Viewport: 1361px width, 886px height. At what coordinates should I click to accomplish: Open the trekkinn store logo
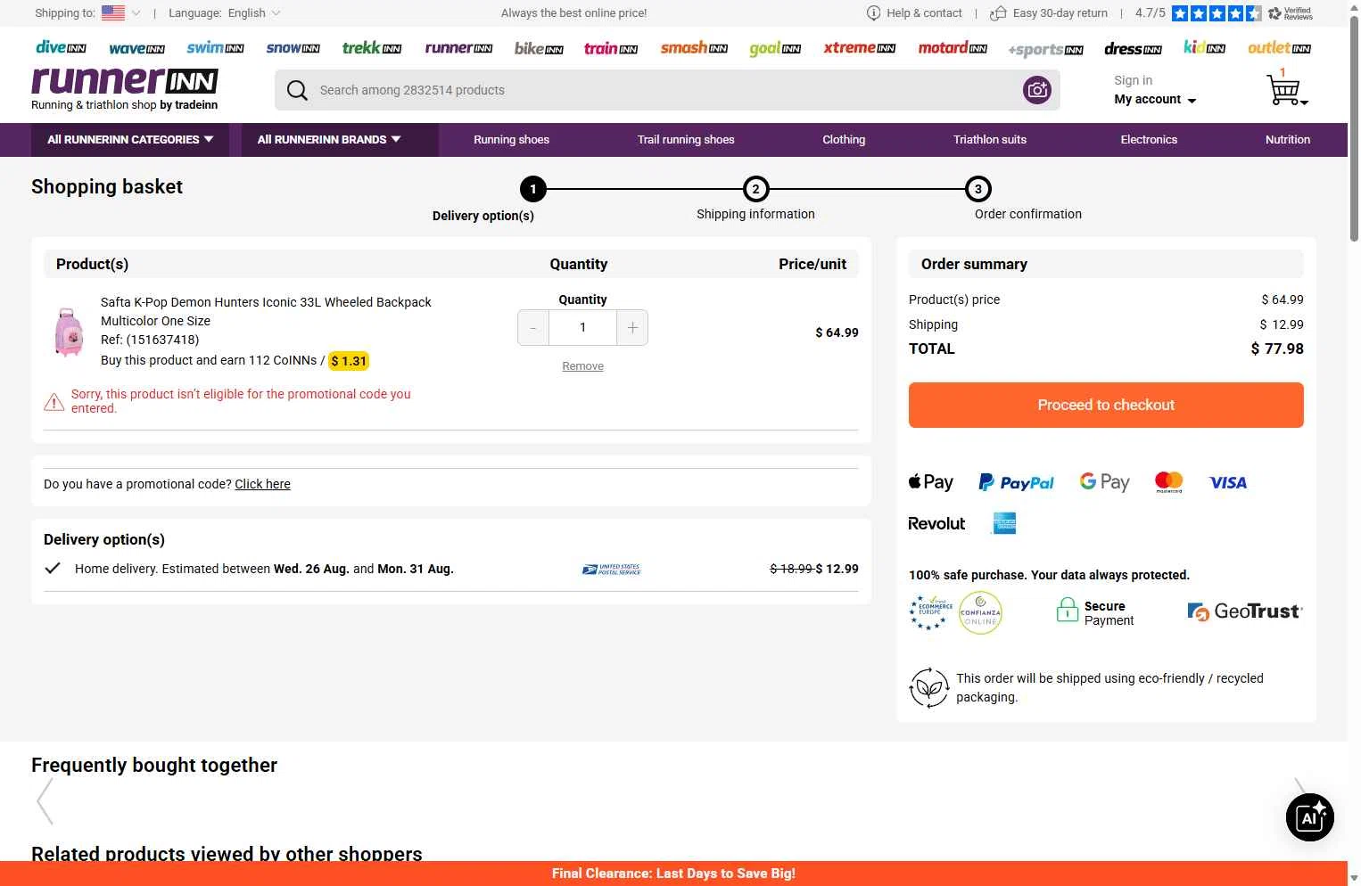point(372,48)
